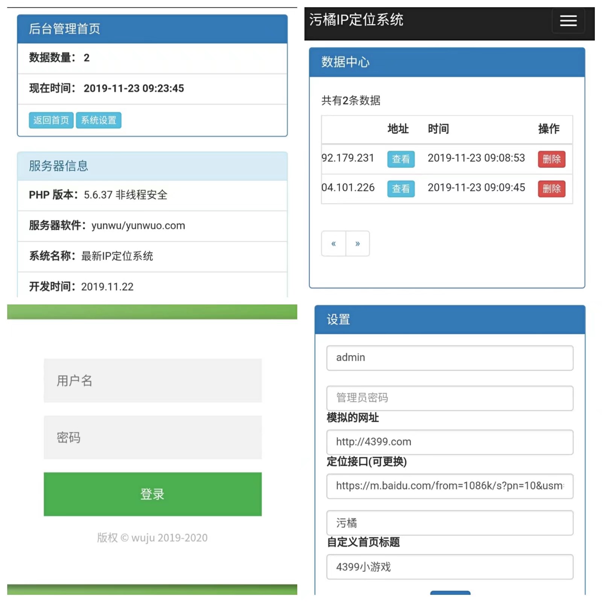Click the 时间 column header
This screenshot has height=602, width=602.
tap(438, 129)
